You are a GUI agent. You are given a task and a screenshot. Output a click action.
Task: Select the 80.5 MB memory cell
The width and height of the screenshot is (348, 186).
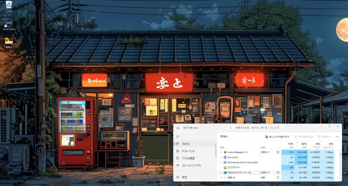(x=301, y=172)
